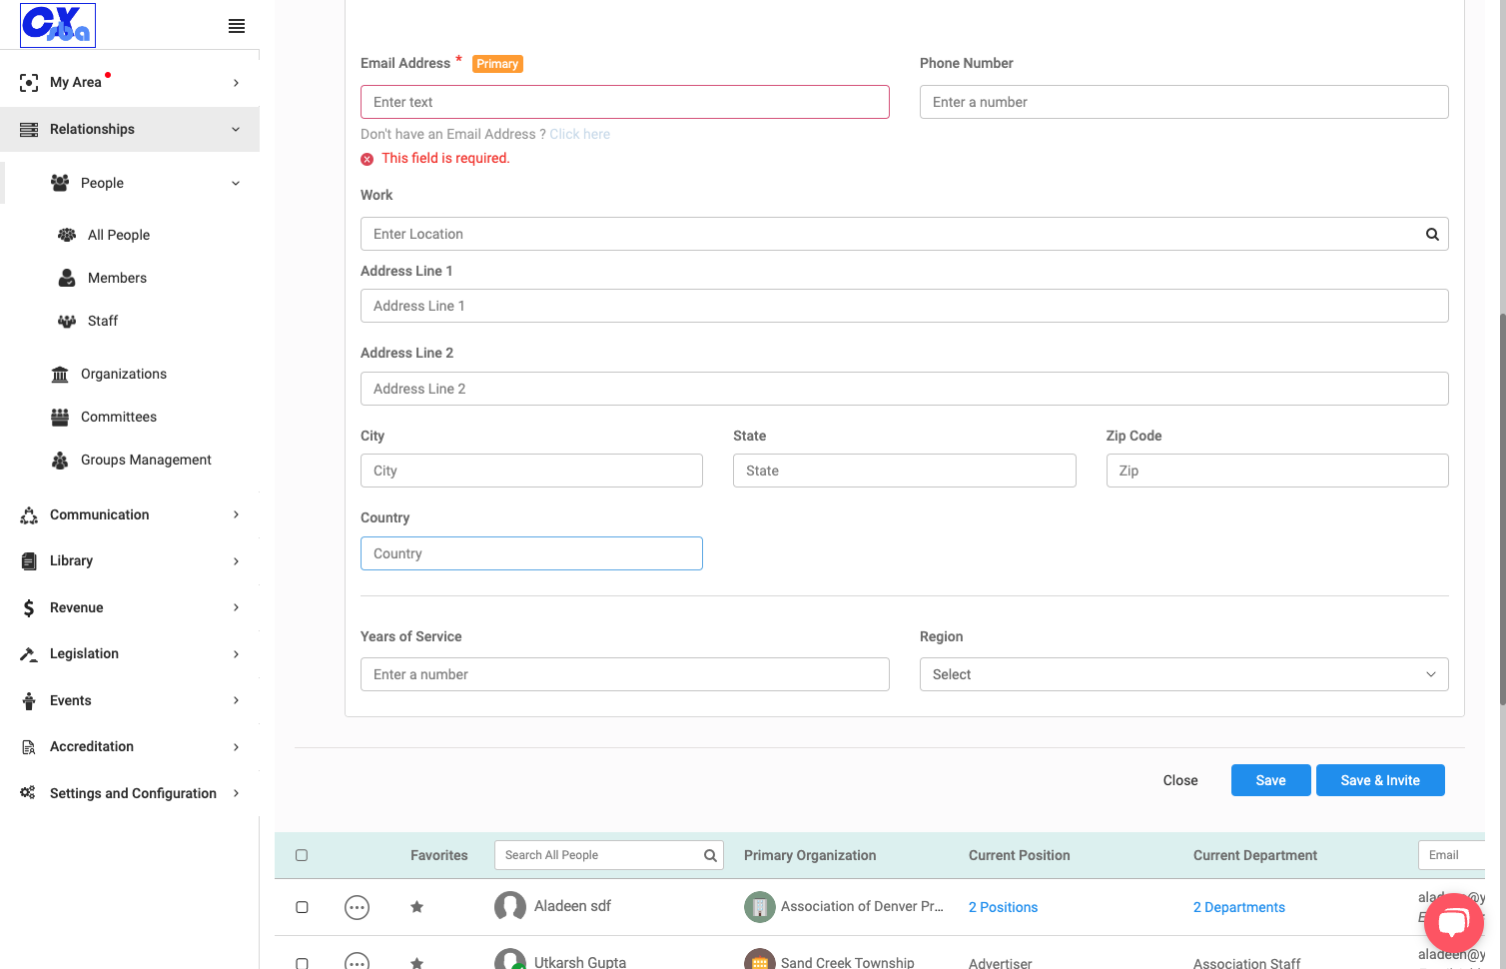Toggle the hamburger menu icon
The height and width of the screenshot is (969, 1506).
click(x=237, y=26)
